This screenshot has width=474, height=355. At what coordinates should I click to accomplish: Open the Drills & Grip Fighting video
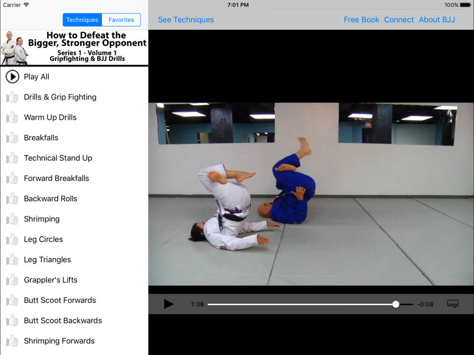[60, 97]
